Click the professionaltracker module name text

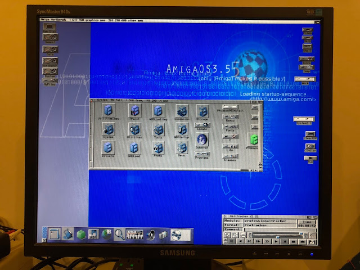pyautogui.click(x=265, y=220)
